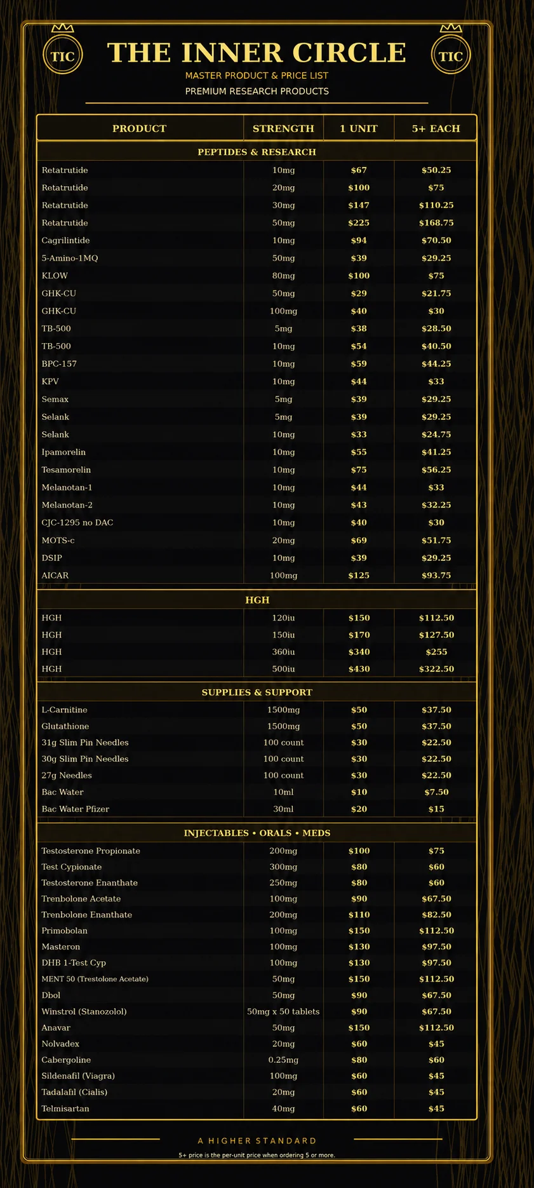The image size is (534, 1188).
Task: Click the Cagrilintide product name
Action: 65,241
